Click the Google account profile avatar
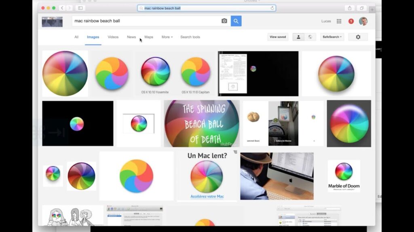The height and width of the screenshot is (232, 414). (x=363, y=21)
